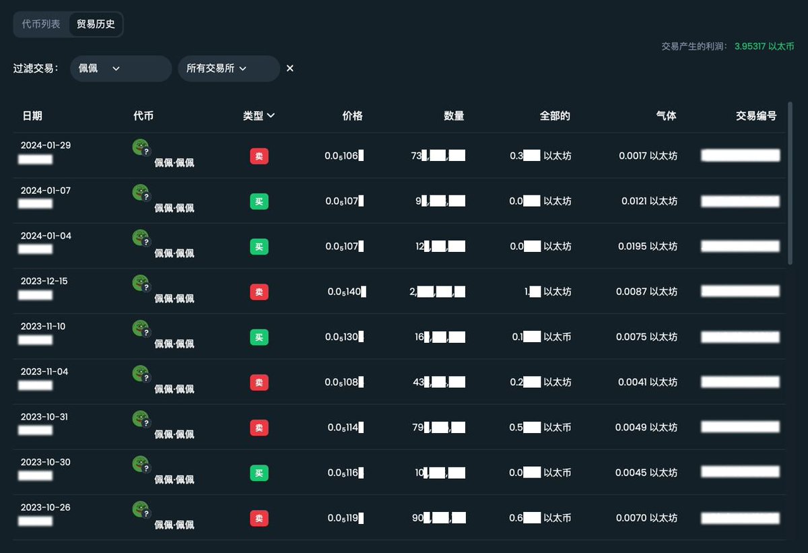
Task: Click the 日期 column header
Action: click(x=32, y=116)
